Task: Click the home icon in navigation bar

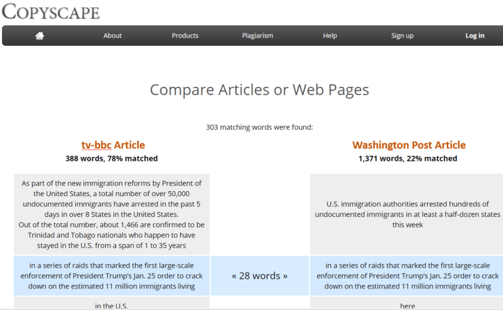Action: (x=40, y=35)
